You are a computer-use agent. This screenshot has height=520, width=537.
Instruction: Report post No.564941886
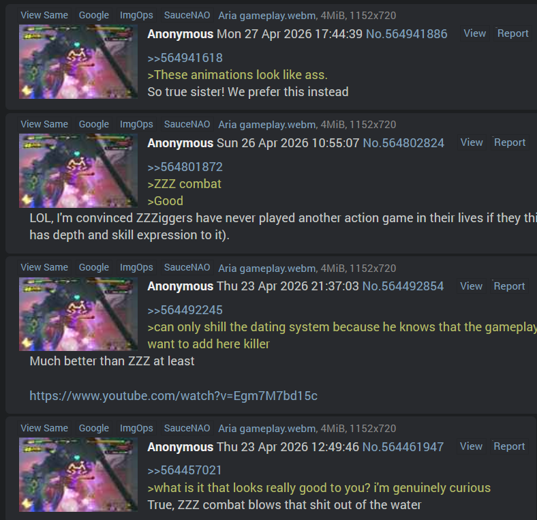click(512, 33)
